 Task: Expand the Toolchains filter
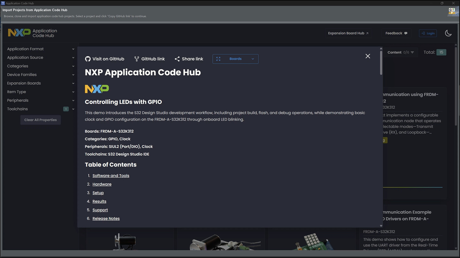click(41, 109)
